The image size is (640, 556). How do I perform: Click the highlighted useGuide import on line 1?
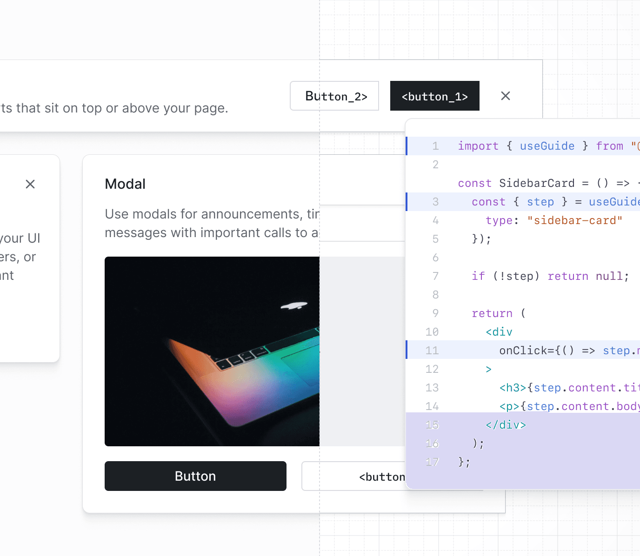tap(547, 146)
